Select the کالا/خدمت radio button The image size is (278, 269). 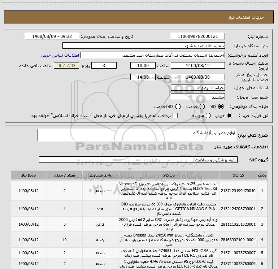click(x=178, y=107)
